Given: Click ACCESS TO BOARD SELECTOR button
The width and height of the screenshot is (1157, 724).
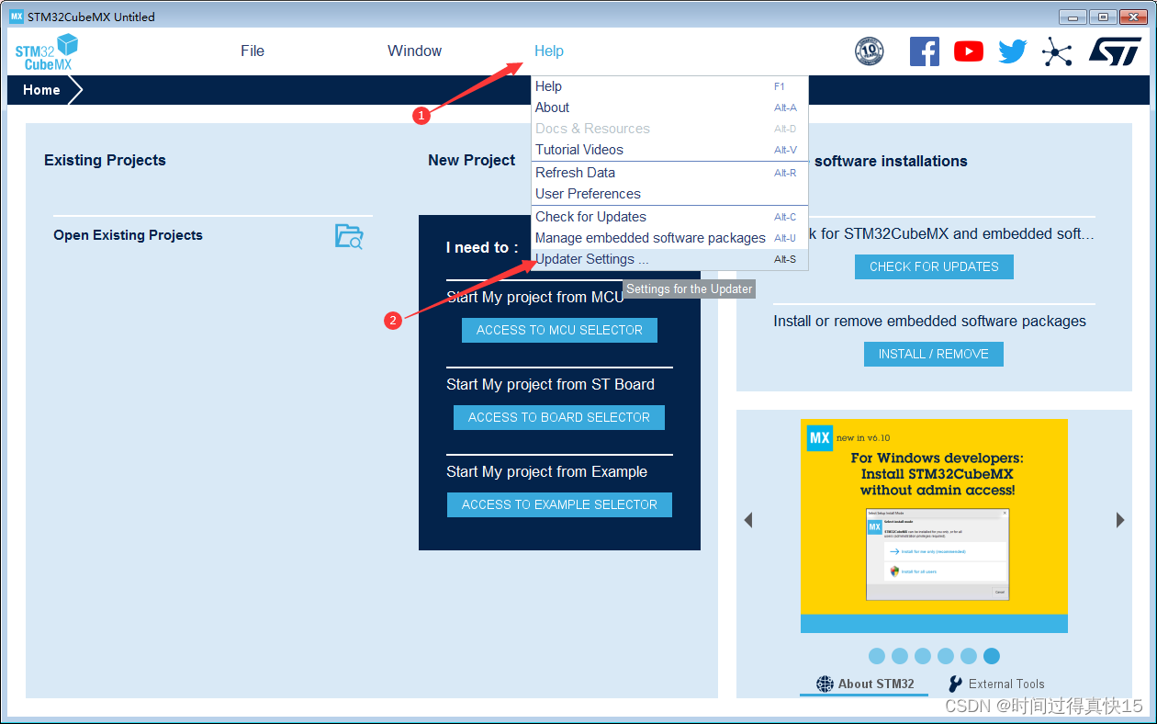Looking at the screenshot, I should click(559, 417).
